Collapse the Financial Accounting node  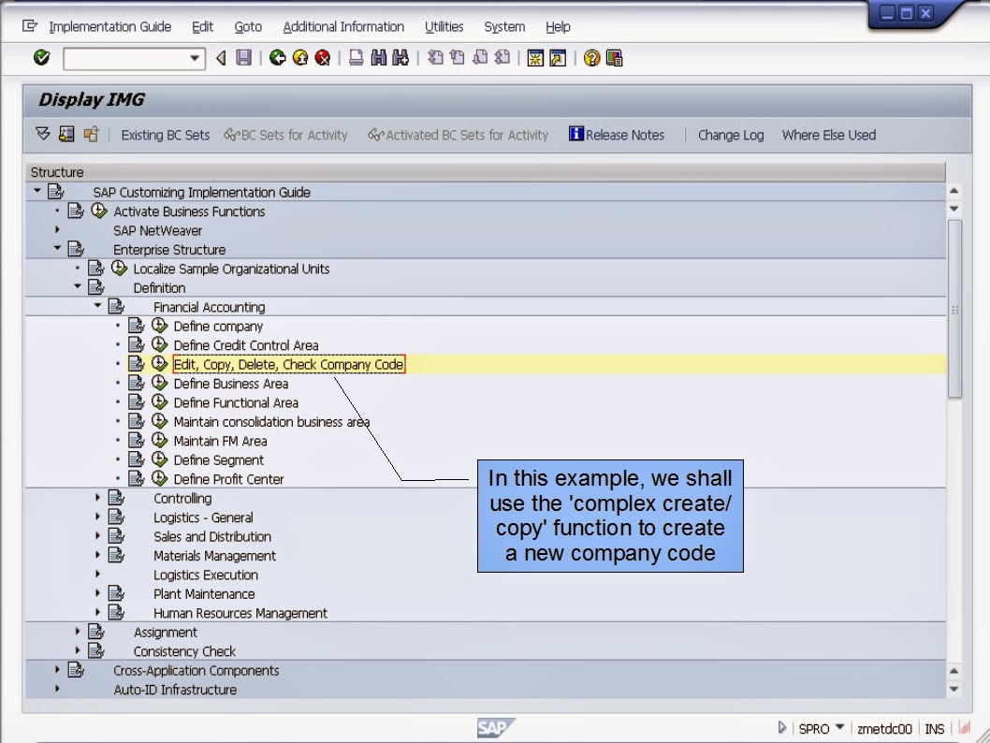click(98, 306)
